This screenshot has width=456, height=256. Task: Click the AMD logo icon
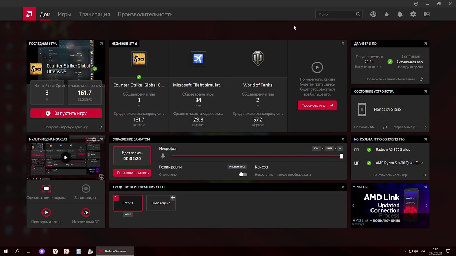point(29,14)
